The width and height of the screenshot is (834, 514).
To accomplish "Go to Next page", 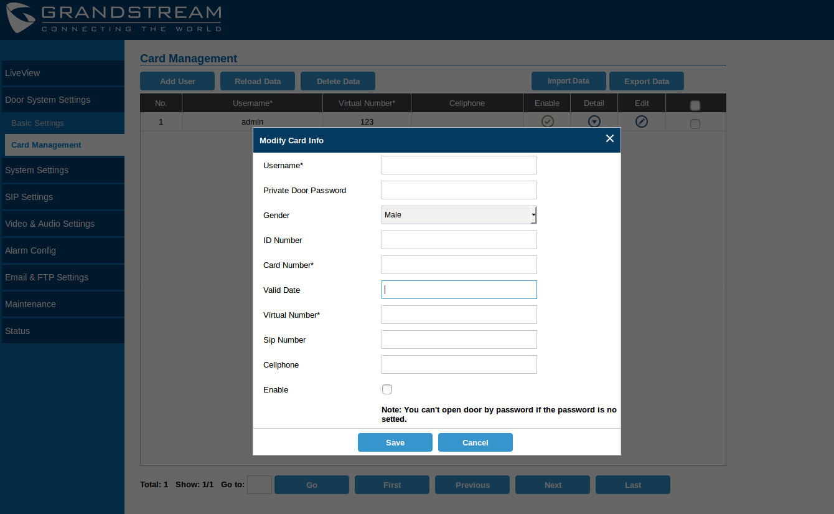I will [x=553, y=485].
